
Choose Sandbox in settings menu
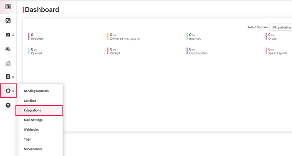click(30, 101)
